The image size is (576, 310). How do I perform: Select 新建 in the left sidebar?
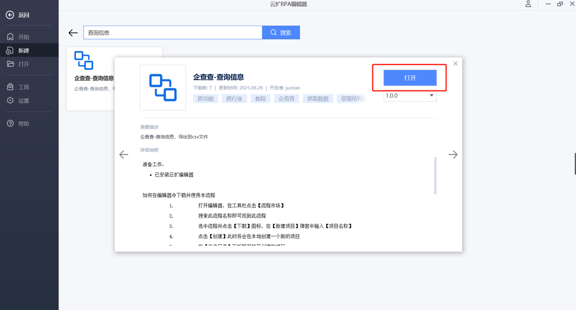[29, 51]
